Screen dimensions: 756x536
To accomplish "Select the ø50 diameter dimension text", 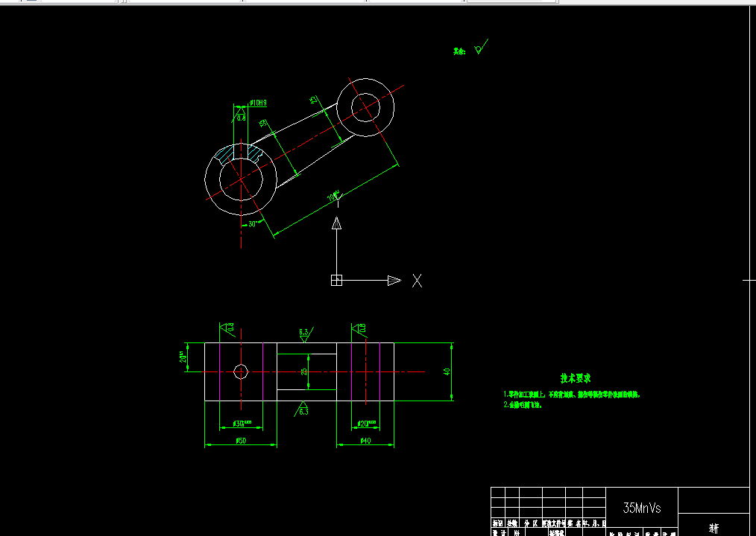I will click(x=241, y=441).
